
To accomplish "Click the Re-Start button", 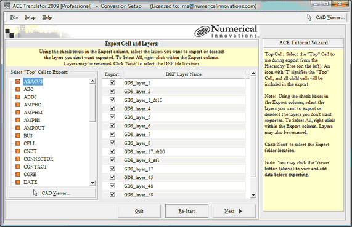I will coord(187,211).
